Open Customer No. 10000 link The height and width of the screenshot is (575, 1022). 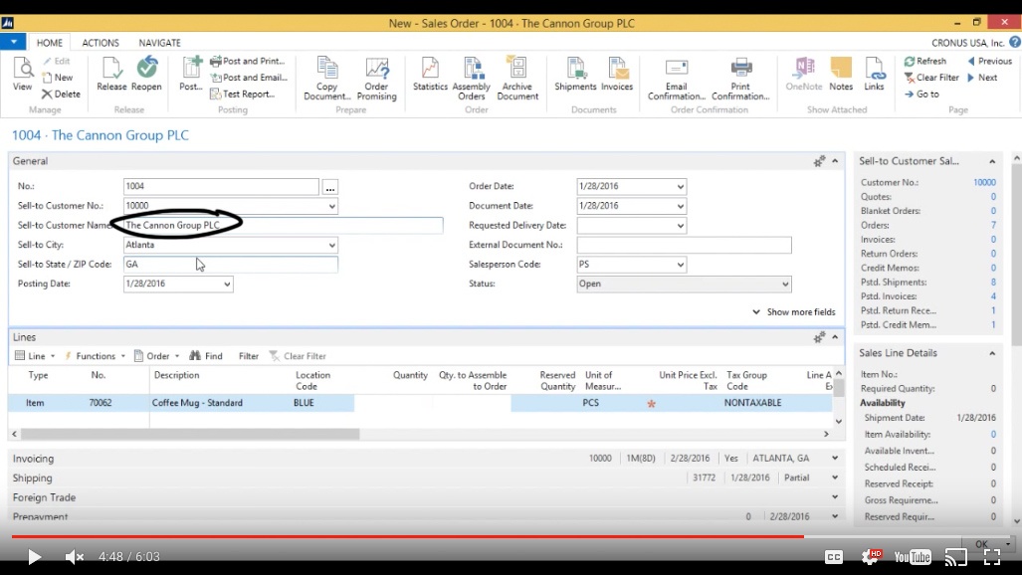pos(984,182)
